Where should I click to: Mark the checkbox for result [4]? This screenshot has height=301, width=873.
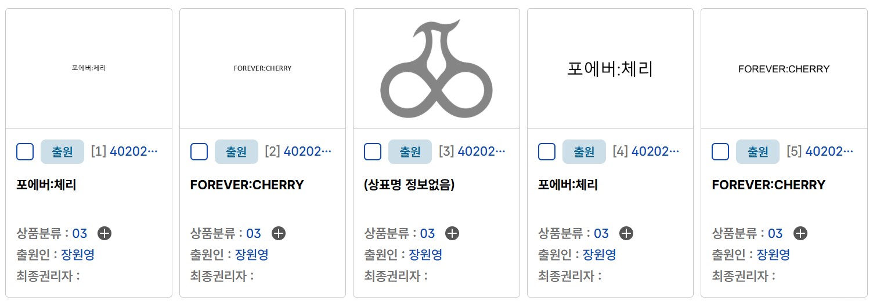pos(547,152)
